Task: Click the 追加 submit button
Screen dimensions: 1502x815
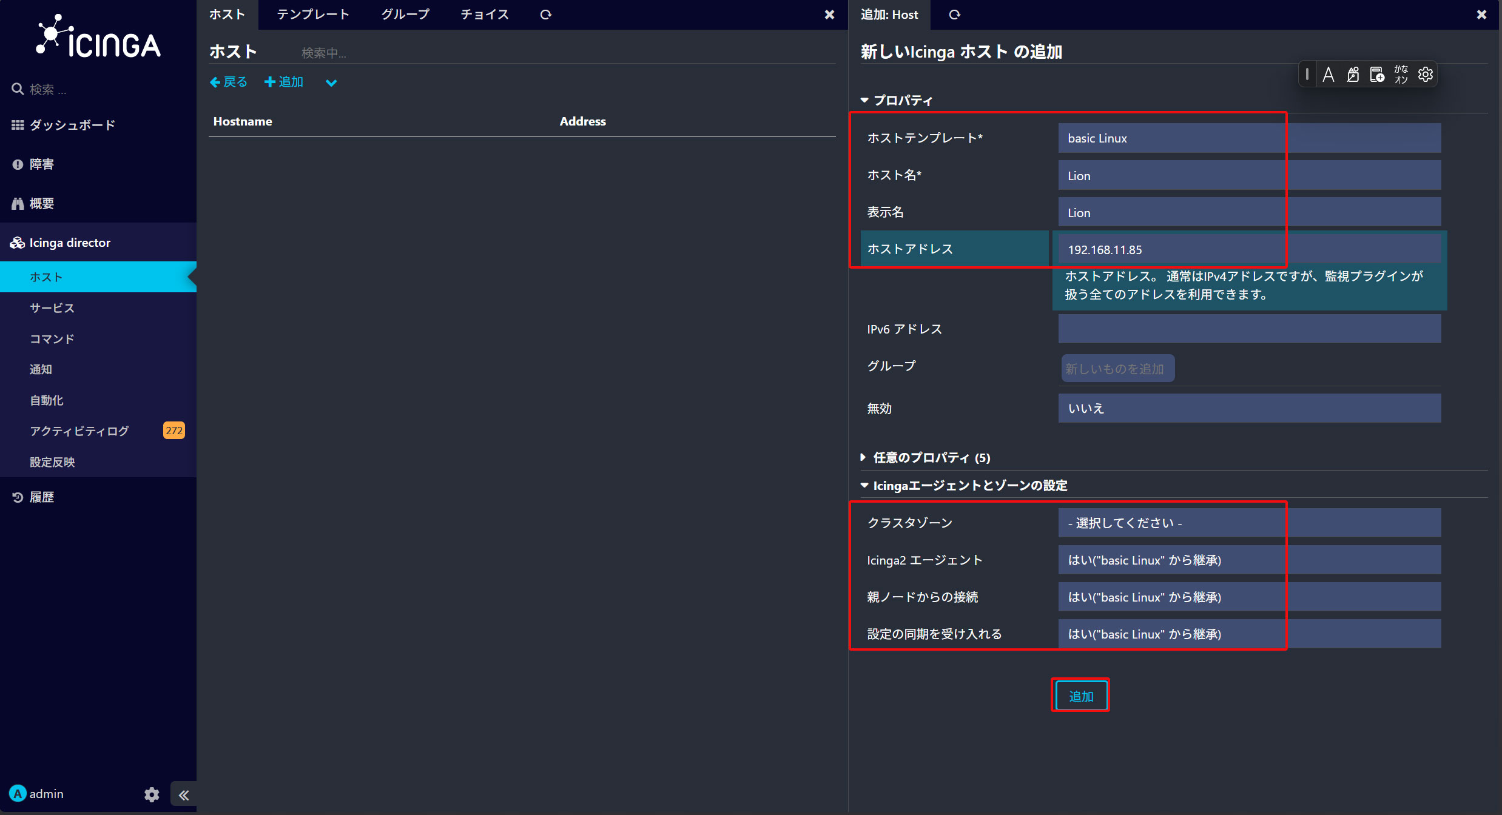Action: click(x=1080, y=696)
